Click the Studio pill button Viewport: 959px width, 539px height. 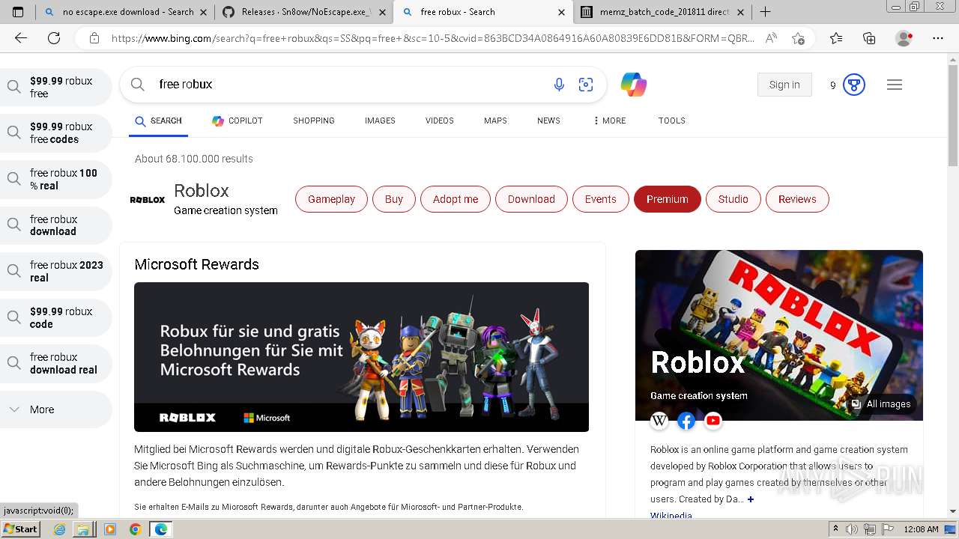733,199
